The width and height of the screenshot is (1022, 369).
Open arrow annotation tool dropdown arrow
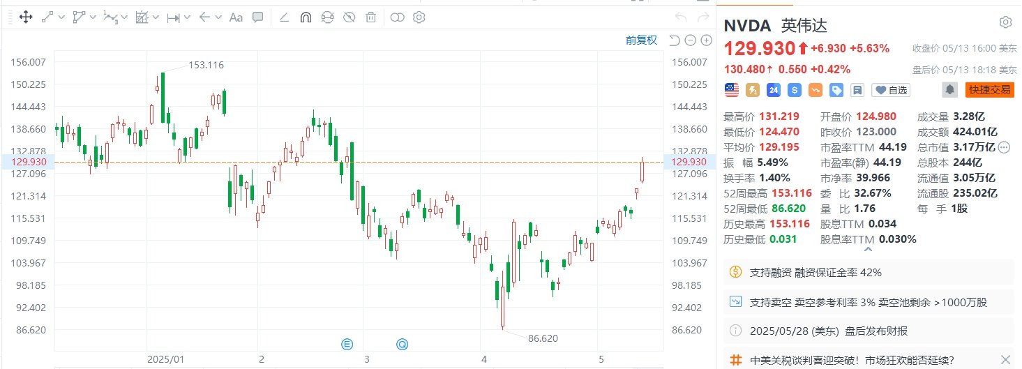[219, 17]
